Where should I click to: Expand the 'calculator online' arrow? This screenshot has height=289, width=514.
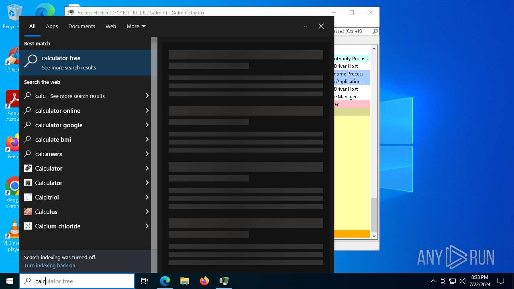coord(147,110)
